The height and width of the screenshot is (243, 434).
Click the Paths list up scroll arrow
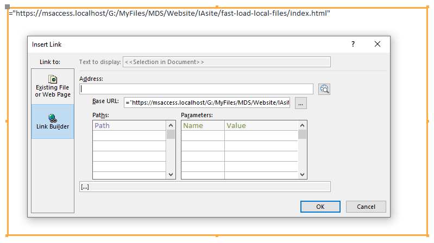tap(171, 125)
